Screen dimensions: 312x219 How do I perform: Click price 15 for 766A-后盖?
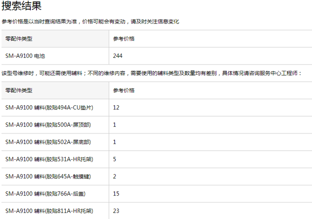click(116, 194)
